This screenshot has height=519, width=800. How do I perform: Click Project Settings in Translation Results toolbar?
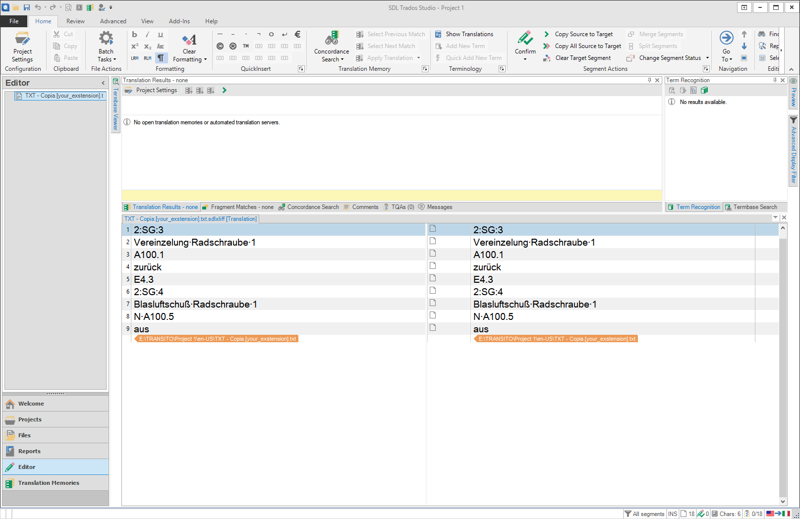(x=151, y=90)
